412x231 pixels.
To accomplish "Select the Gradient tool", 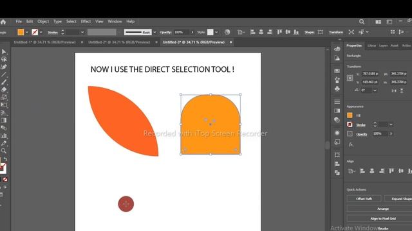I will 4,120.
